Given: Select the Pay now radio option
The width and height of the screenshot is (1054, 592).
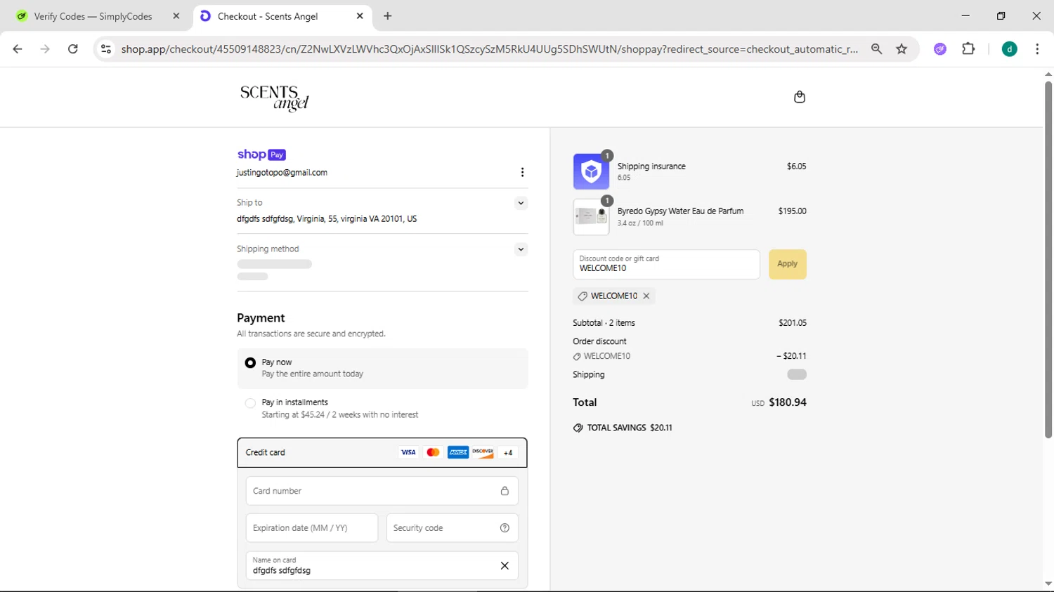Looking at the screenshot, I should click(x=250, y=363).
